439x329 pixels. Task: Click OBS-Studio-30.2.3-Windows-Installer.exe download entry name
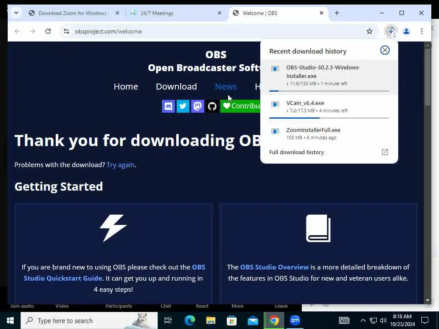(x=323, y=72)
